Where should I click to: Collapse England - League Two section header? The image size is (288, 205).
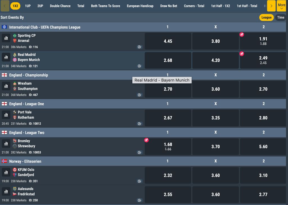[143, 132]
